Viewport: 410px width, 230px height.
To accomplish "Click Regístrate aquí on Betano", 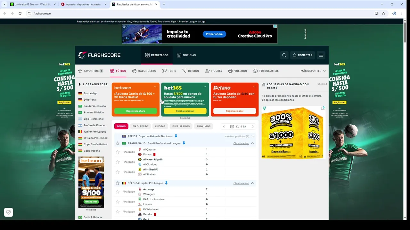I will [x=234, y=111].
